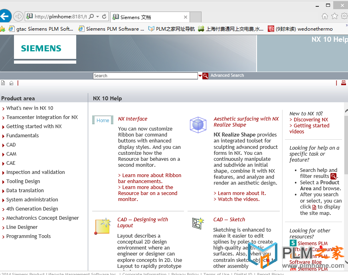Click the browser Back arrow button
The image size is (348, 275).
[5, 16]
